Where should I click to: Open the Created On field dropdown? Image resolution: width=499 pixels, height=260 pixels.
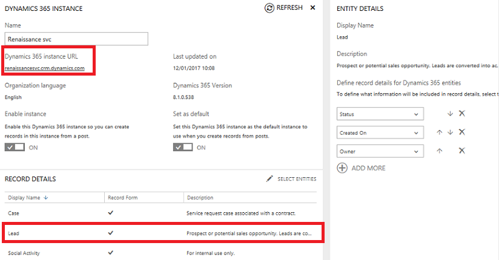click(380, 132)
